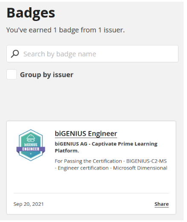187x222 pixels.
Task: Click the biGENIUS Engineer hexagon badge image
Action: tap(31, 145)
